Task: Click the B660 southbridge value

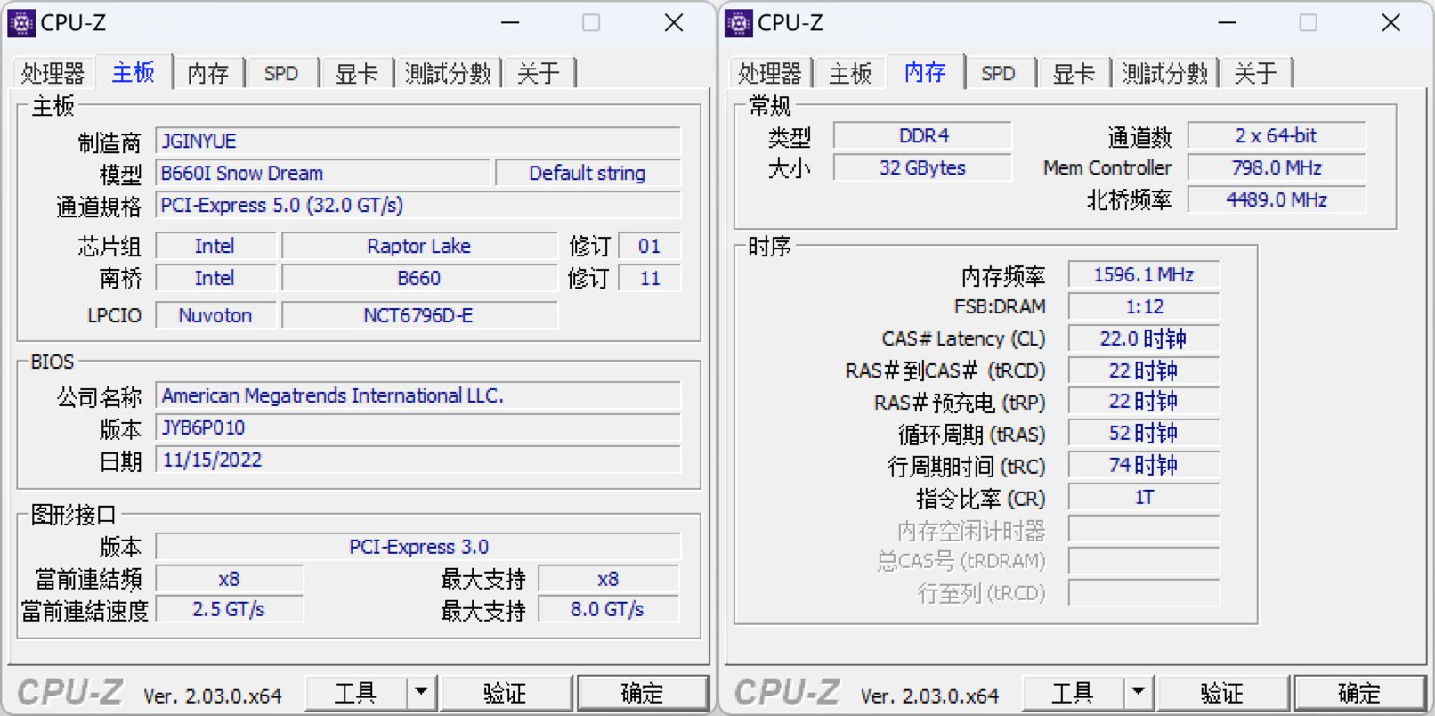Action: [x=419, y=278]
